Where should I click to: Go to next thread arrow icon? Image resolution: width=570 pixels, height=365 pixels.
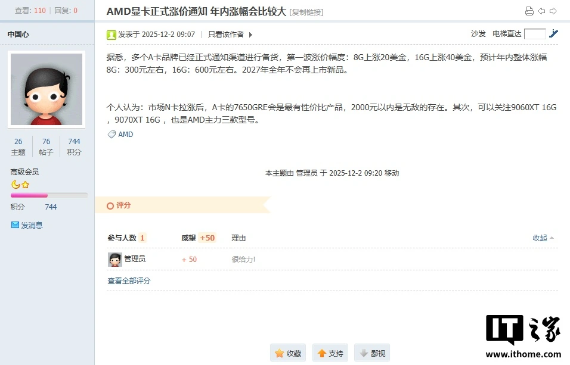(553, 11)
